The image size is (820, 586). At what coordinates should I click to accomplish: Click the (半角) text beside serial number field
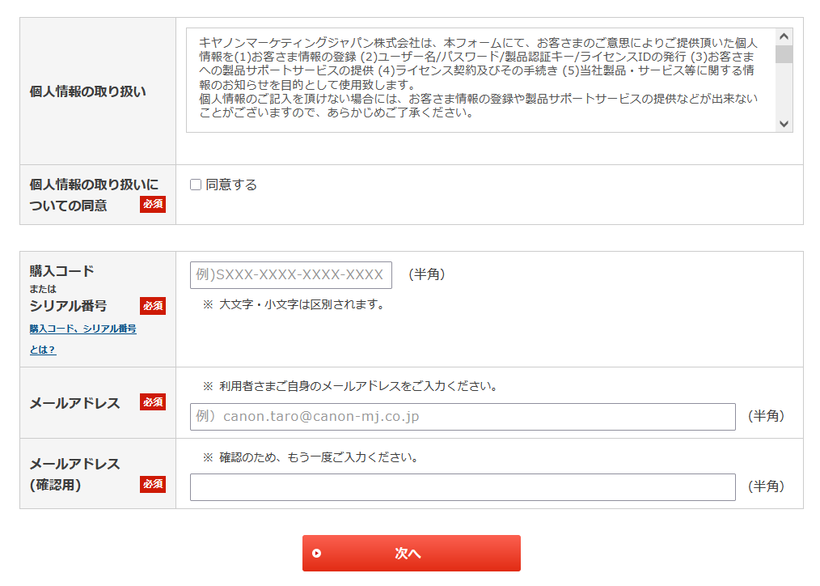[427, 274]
